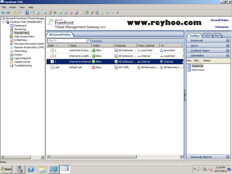Click the small plus expand toolbar icon
Image resolution: width=232 pixels, height=174 pixels.
click(x=107, y=13)
